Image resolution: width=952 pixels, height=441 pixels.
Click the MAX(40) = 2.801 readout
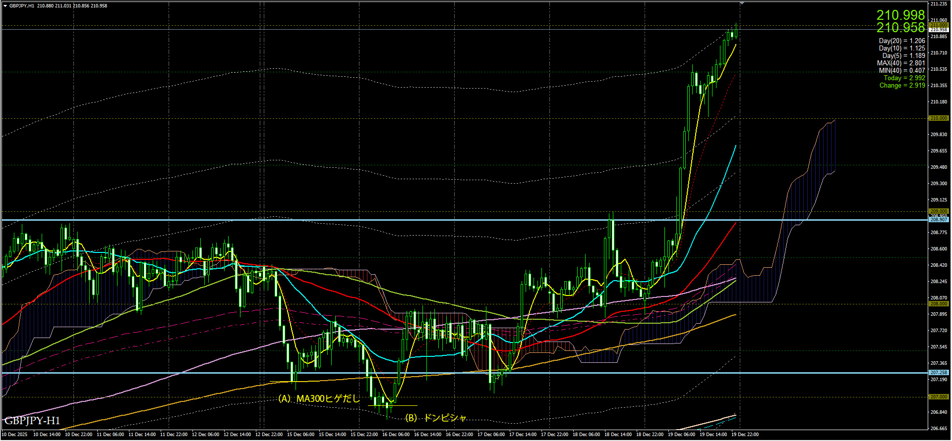pyautogui.click(x=900, y=63)
